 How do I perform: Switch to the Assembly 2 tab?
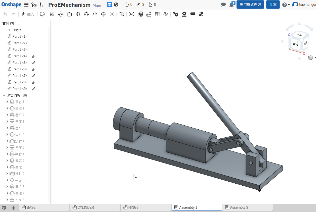pos(239,207)
